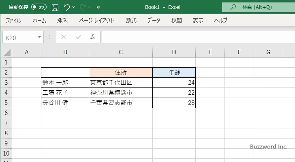Select cell containing 神奈川県横浜市
This screenshot has width=295, height=162.
click(x=121, y=93)
